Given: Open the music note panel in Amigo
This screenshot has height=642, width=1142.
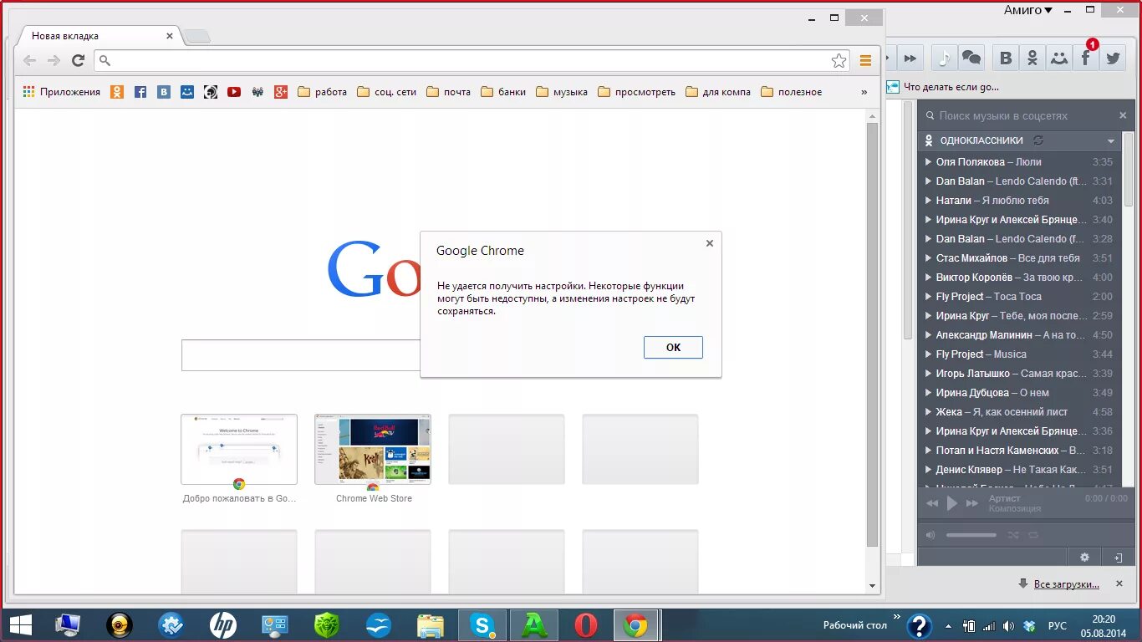Looking at the screenshot, I should tap(944, 58).
